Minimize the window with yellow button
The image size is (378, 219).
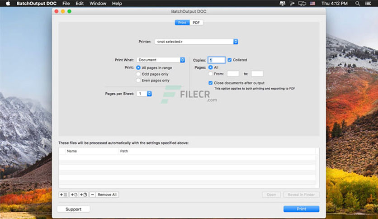(63, 11)
